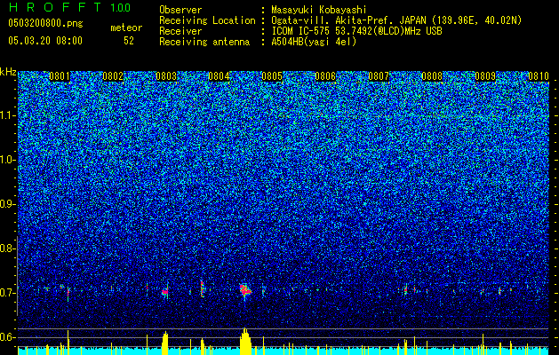The height and width of the screenshot is (355, 559).
Task: Click the 0.7 kHz axis tick label
Action: pos(8,293)
